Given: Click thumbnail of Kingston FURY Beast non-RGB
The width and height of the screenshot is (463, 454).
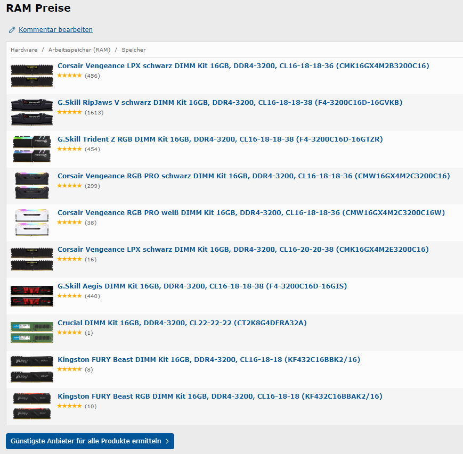Looking at the screenshot, I should (32, 369).
